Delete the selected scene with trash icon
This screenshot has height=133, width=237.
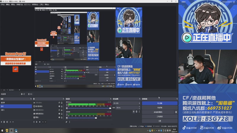pyautogui.click(x=4, y=122)
